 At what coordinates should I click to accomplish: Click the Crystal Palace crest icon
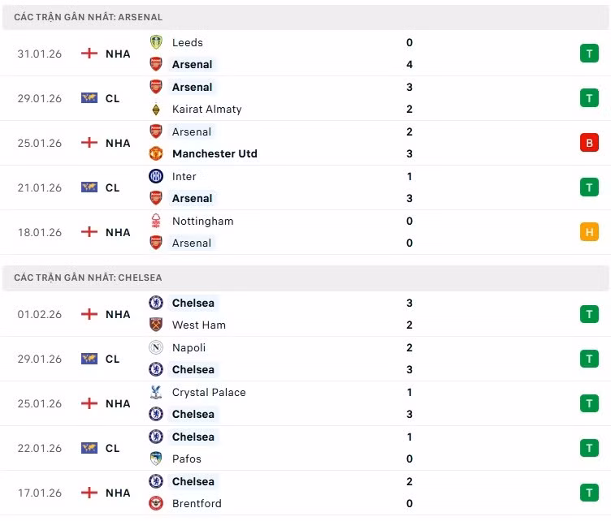156,392
